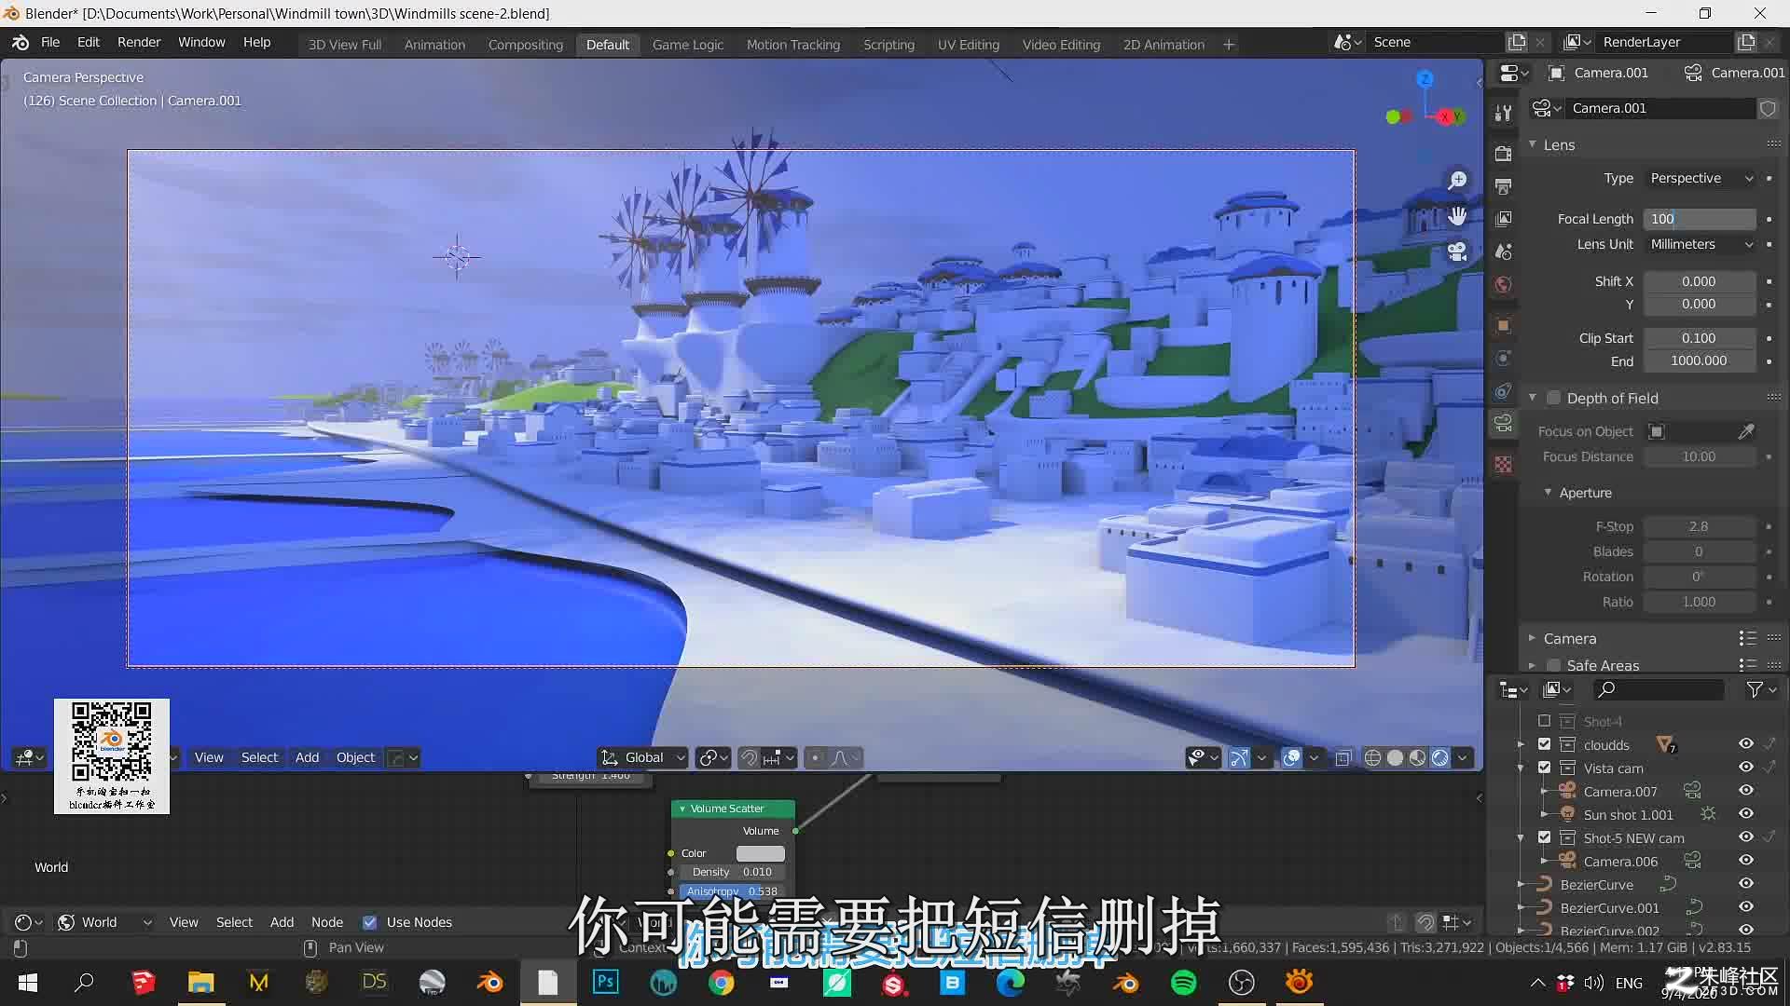Toggle Show Gizmo button in viewport header

click(x=1238, y=758)
